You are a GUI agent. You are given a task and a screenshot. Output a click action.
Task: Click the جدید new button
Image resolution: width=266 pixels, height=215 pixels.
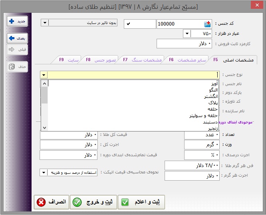[x=17, y=21]
